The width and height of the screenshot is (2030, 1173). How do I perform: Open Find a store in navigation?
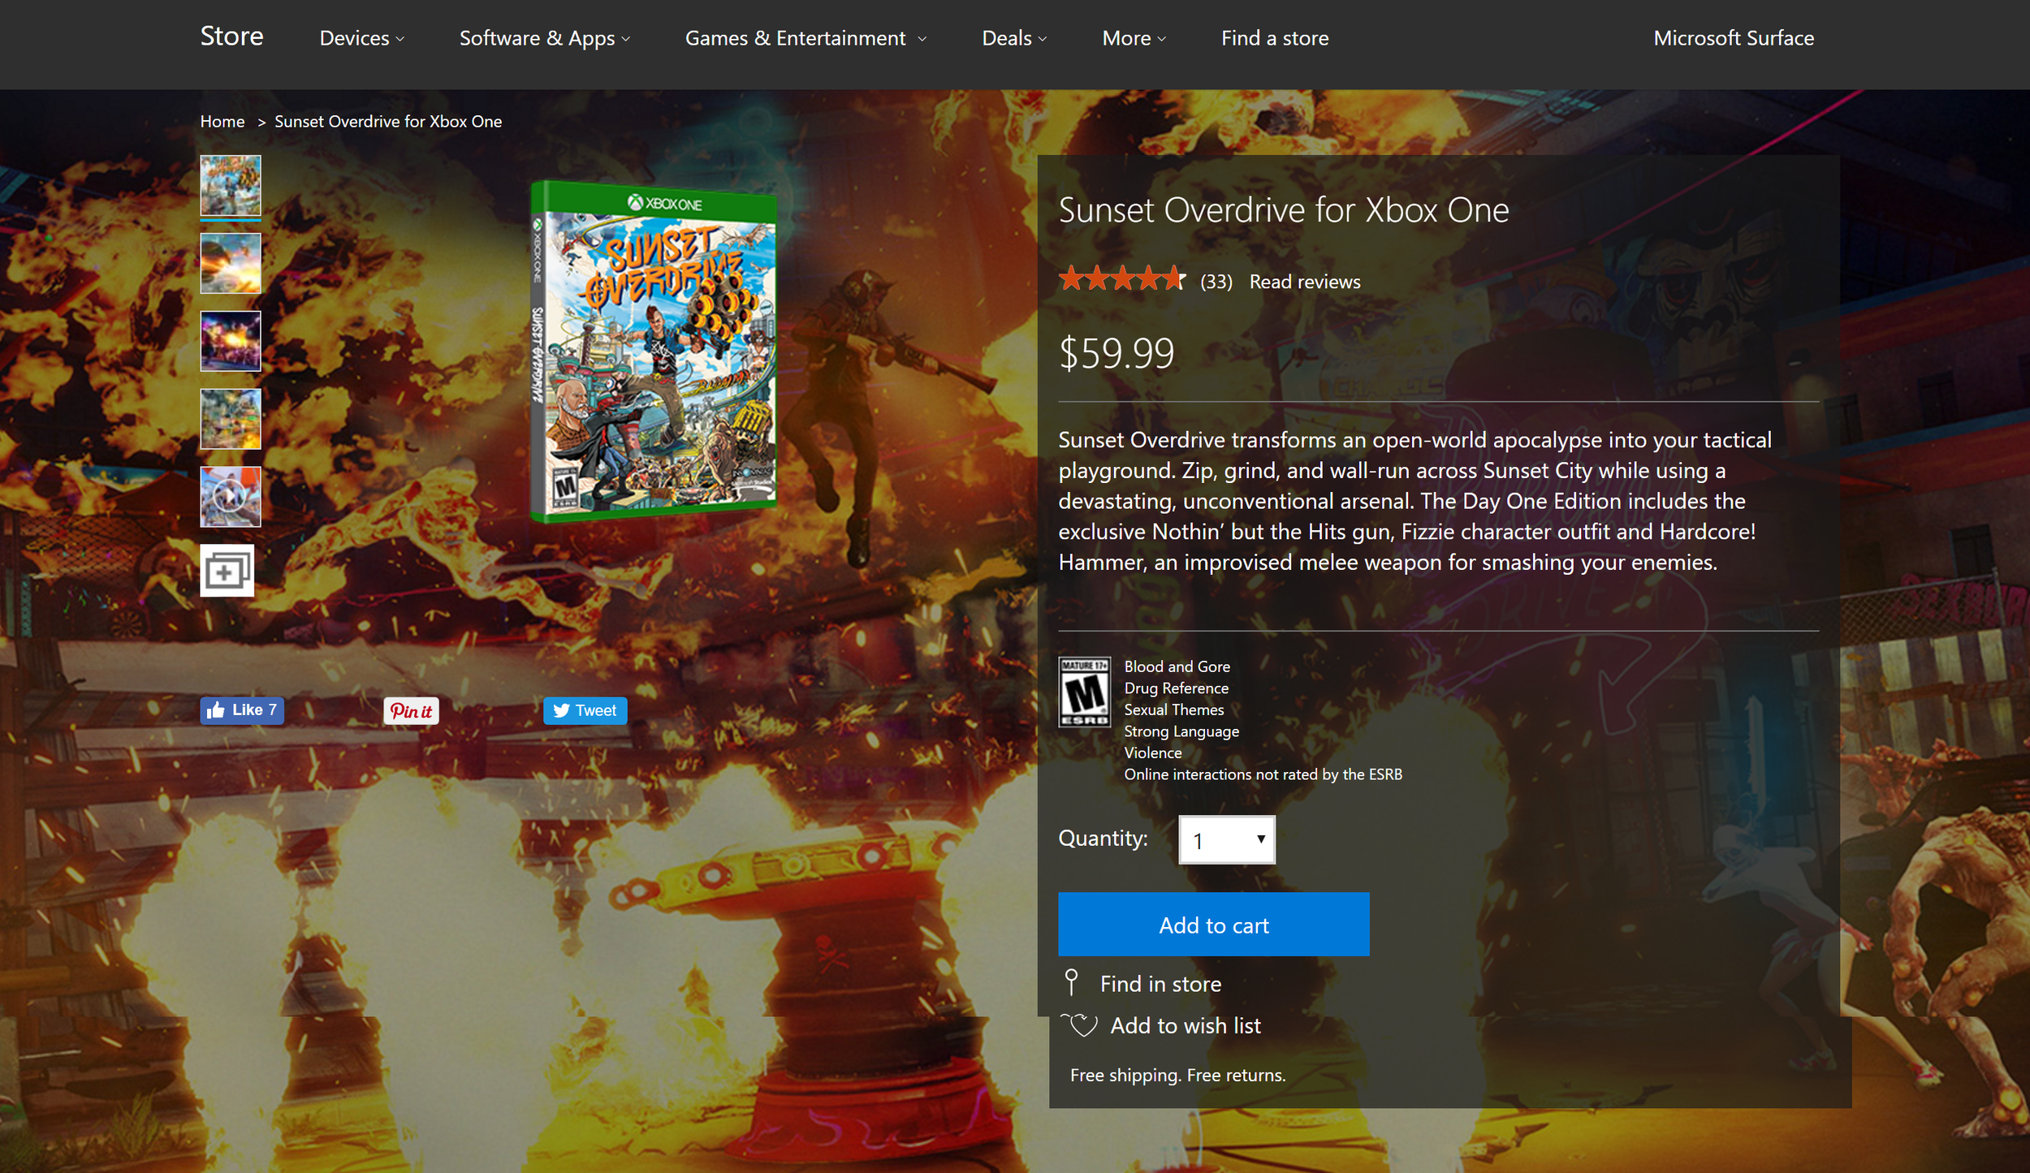pyautogui.click(x=1275, y=38)
